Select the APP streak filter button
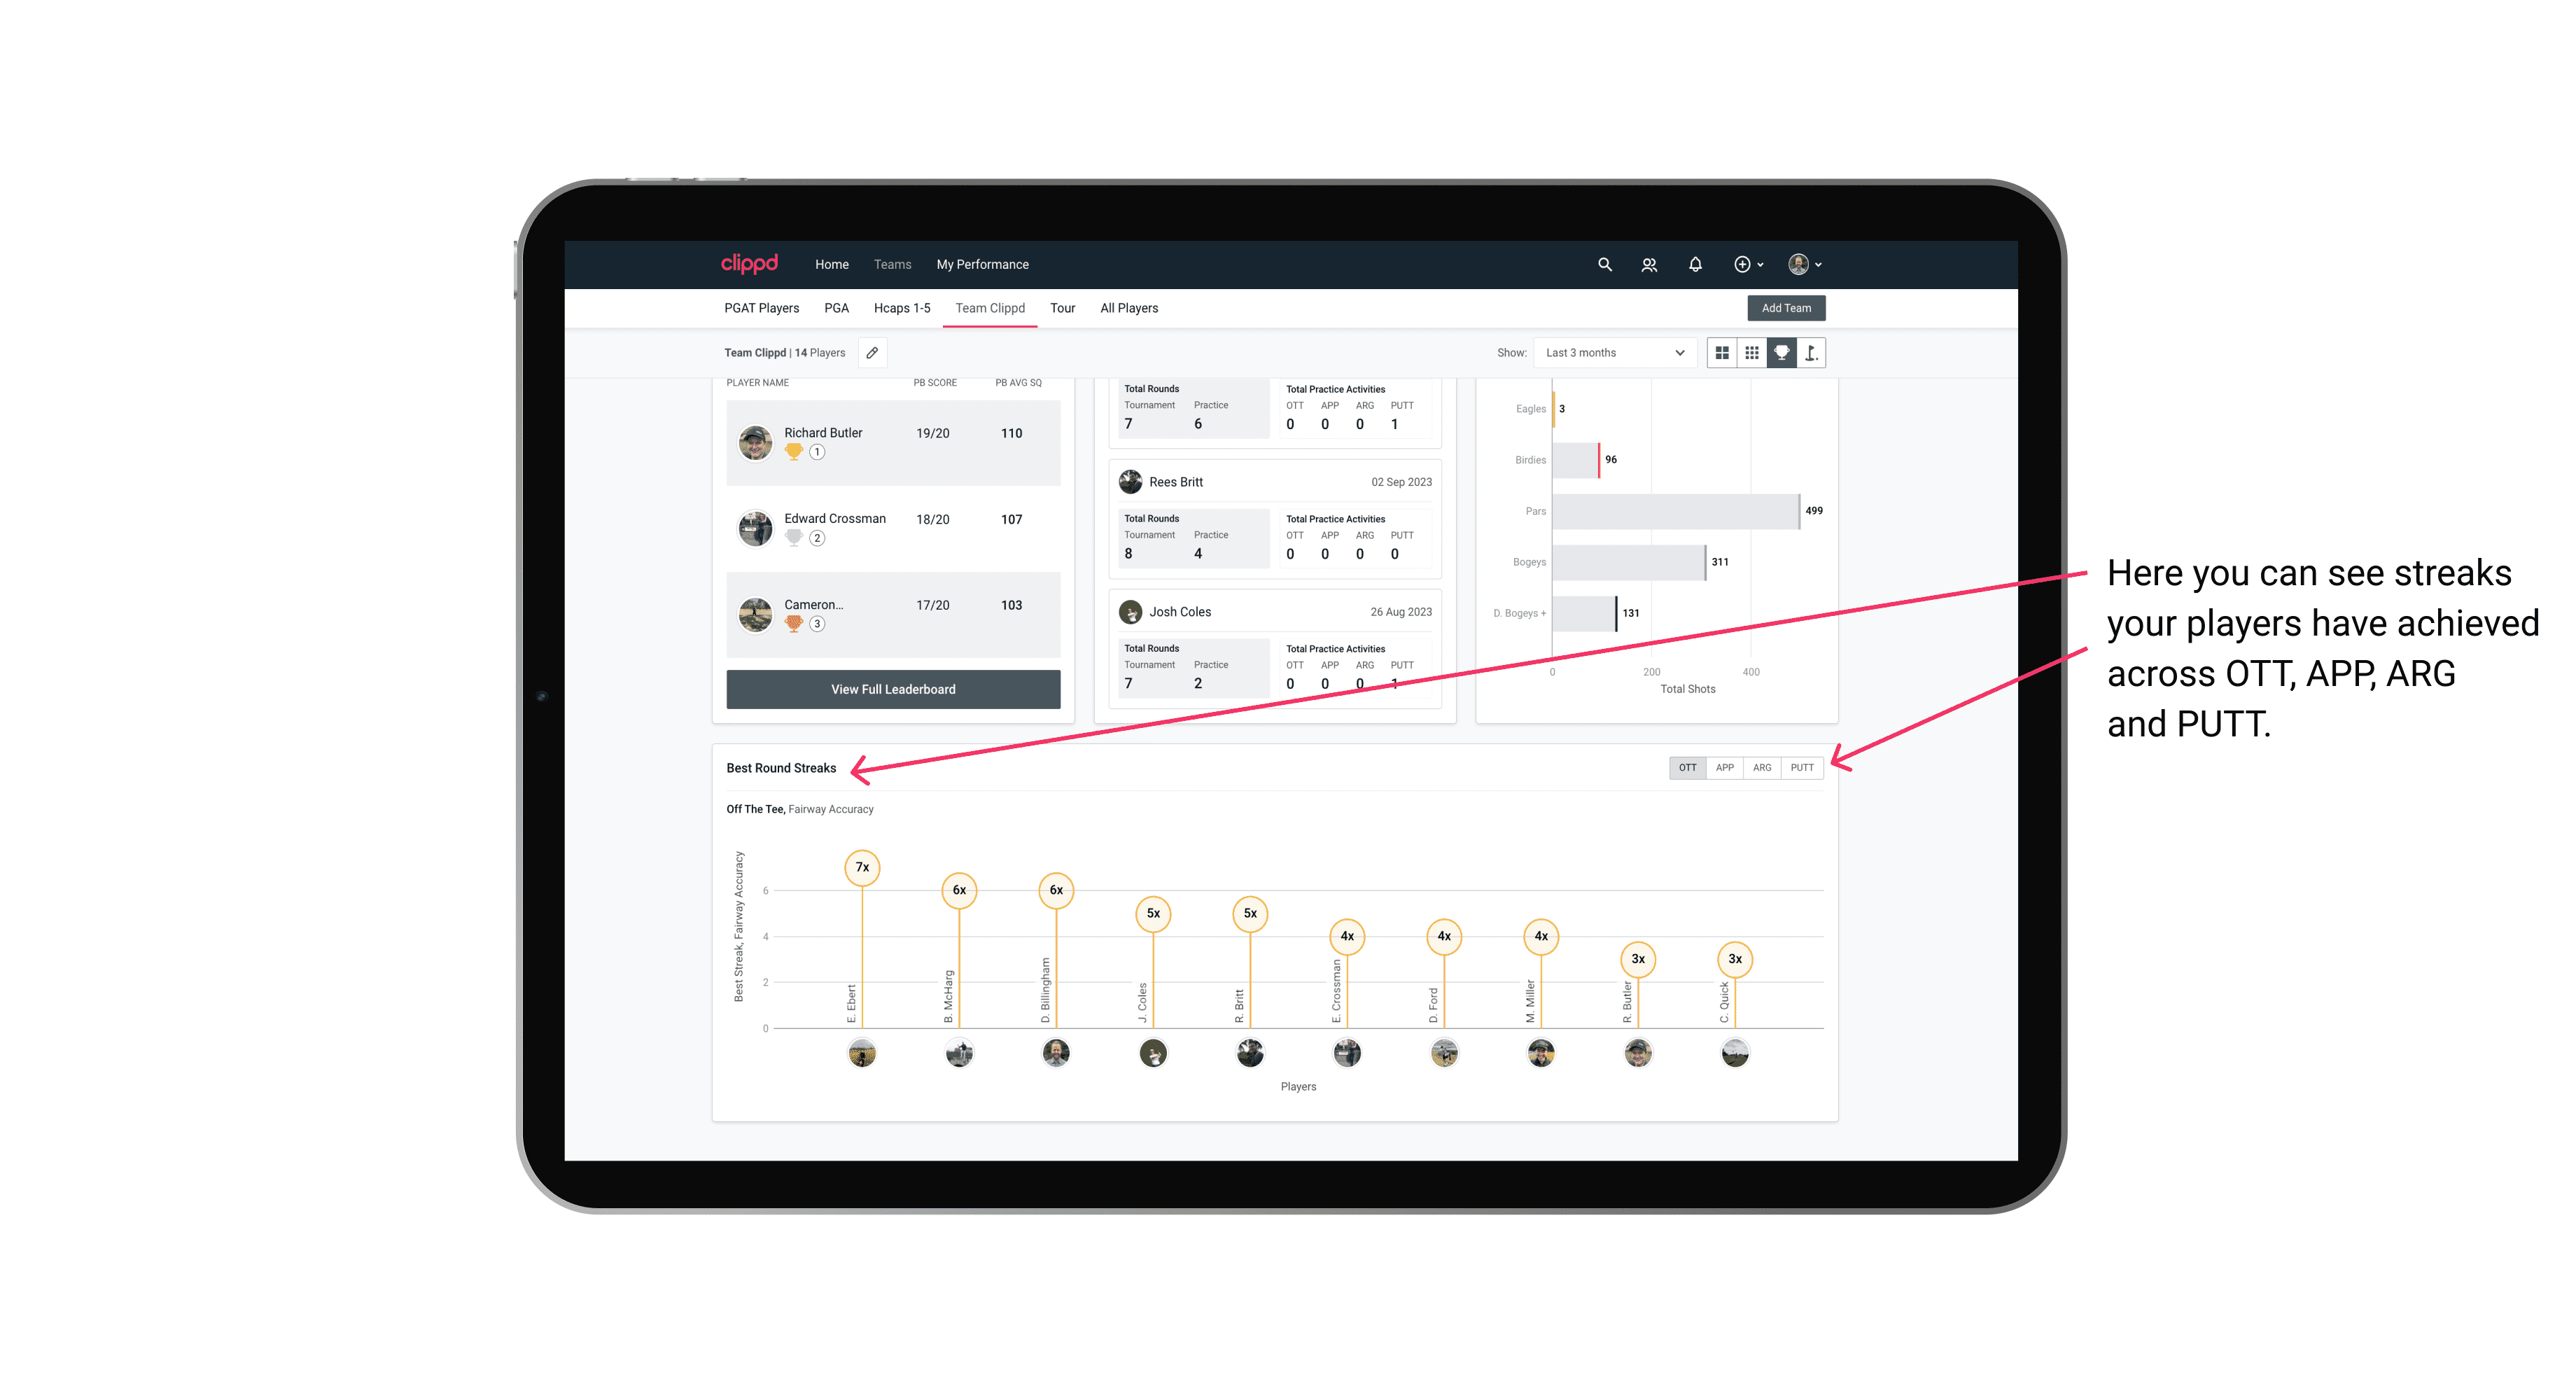Image resolution: width=2576 pixels, height=1386 pixels. 1723,766
